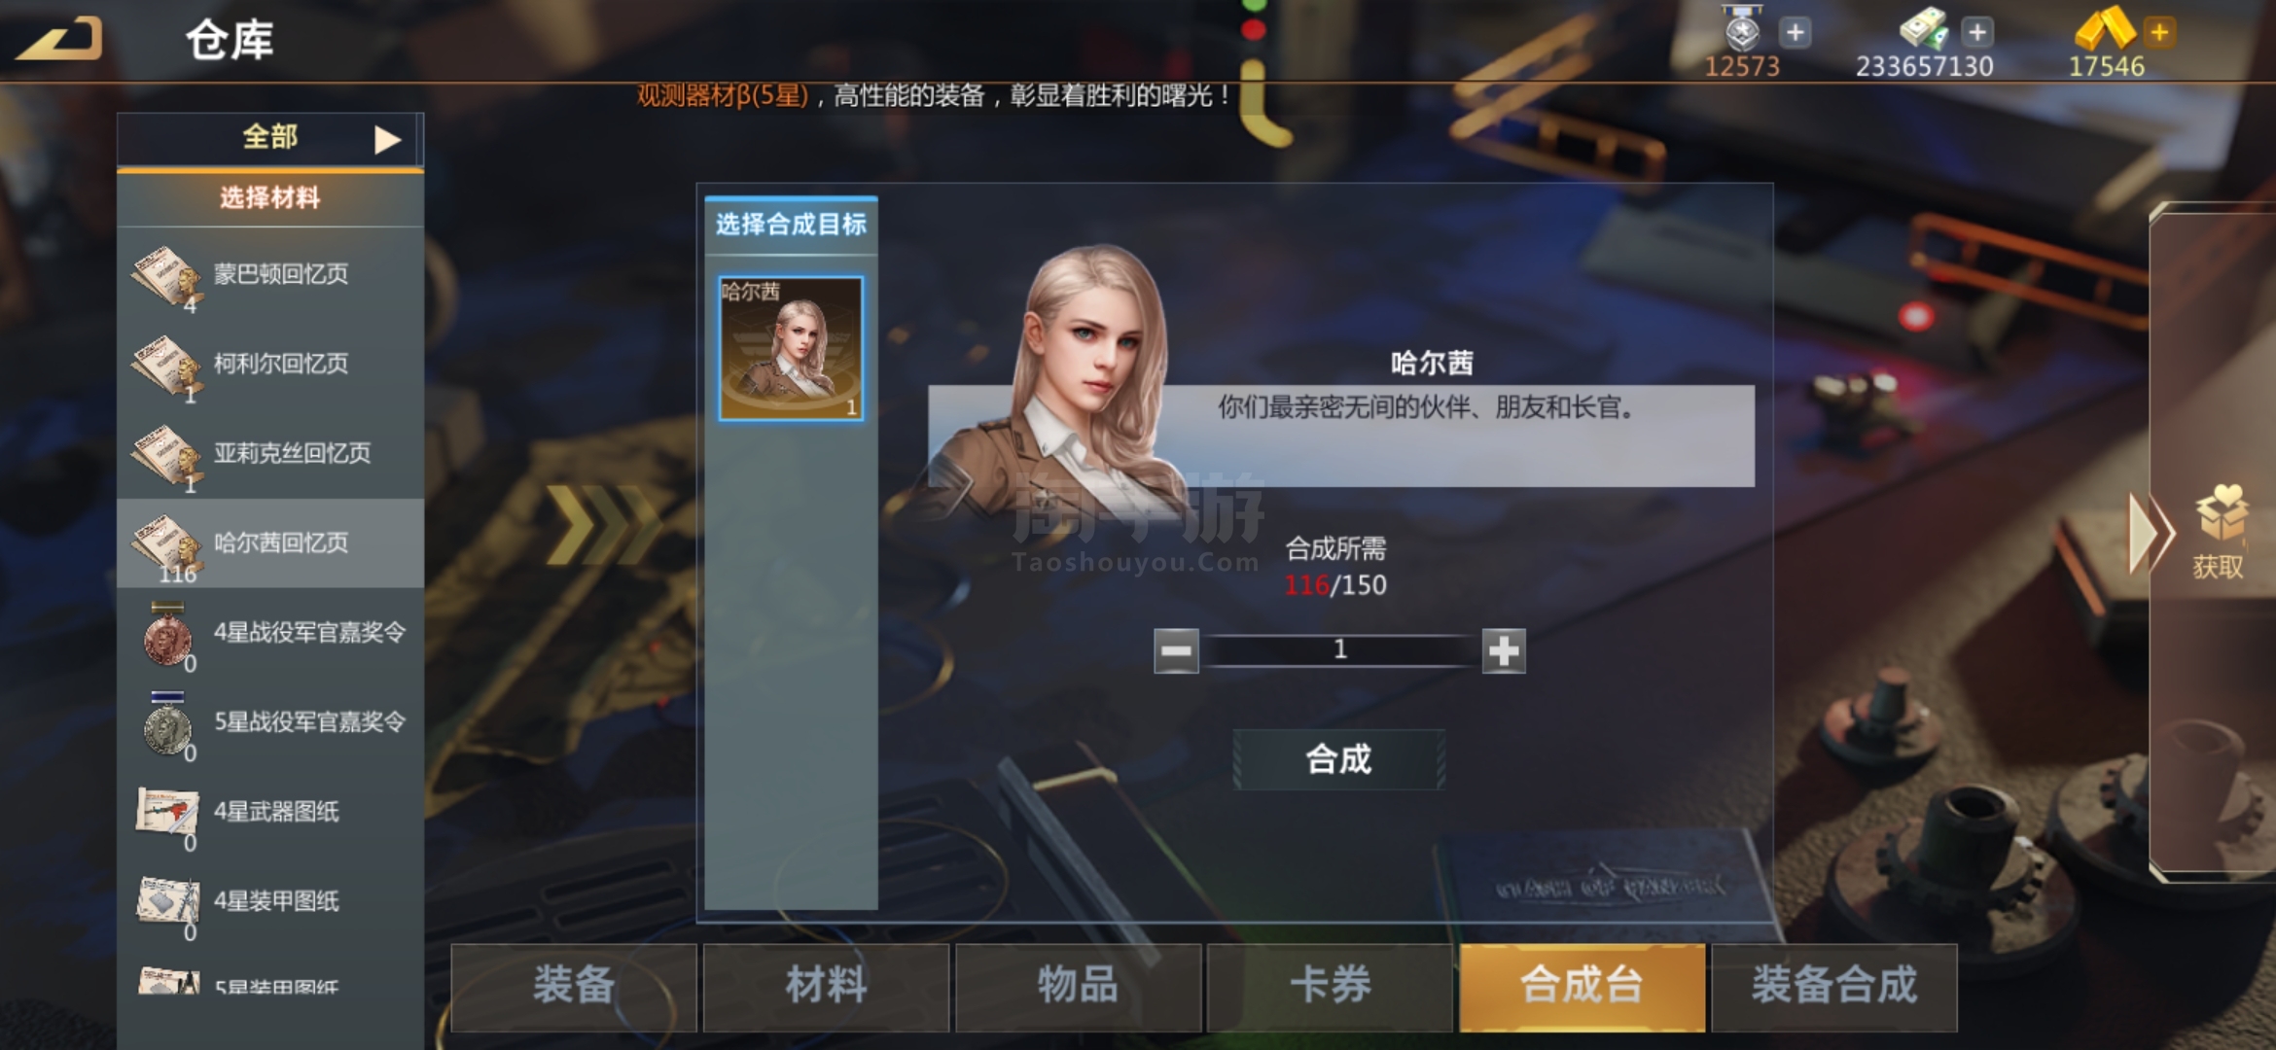Image resolution: width=2276 pixels, height=1050 pixels.
Task: Increase synthesis quantity with plus
Action: pos(1504,650)
